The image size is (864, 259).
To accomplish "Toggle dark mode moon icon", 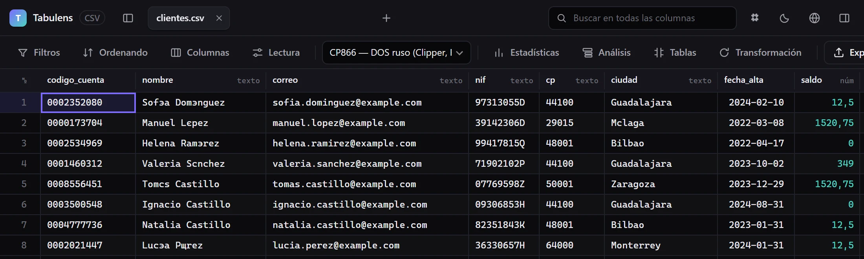I will tap(784, 18).
